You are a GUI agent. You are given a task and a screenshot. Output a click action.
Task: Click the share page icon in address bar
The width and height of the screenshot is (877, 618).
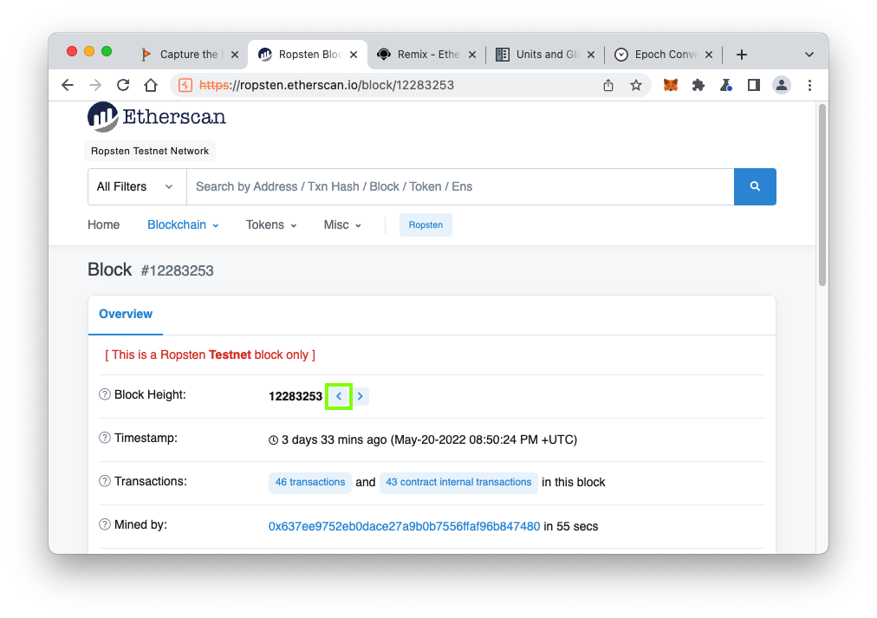pos(608,85)
